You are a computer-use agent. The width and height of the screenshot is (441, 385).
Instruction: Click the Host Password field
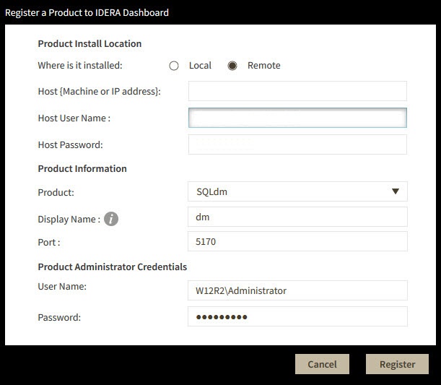pyautogui.click(x=297, y=144)
